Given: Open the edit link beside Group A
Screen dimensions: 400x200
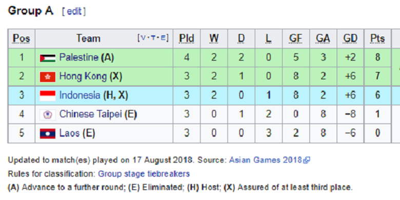Looking at the screenshot, I should [x=74, y=11].
